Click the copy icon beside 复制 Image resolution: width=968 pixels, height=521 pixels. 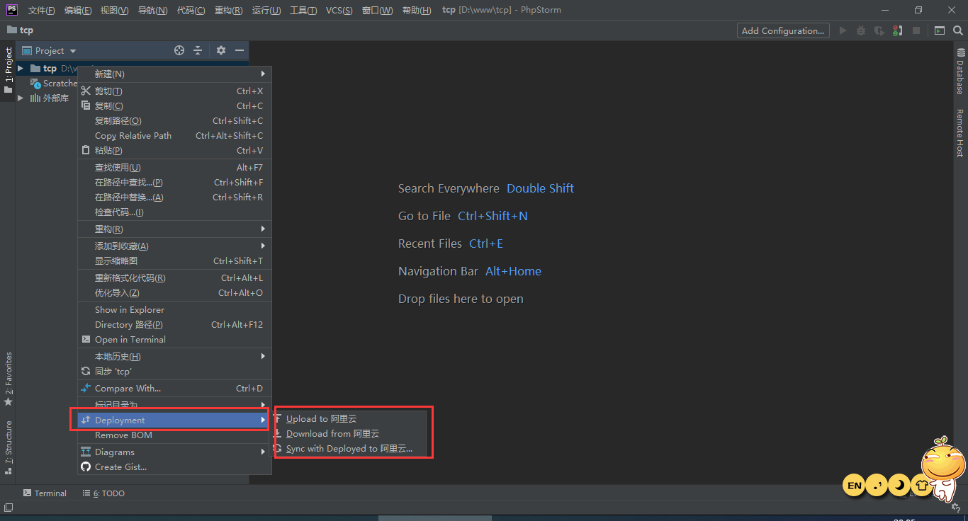(x=86, y=105)
